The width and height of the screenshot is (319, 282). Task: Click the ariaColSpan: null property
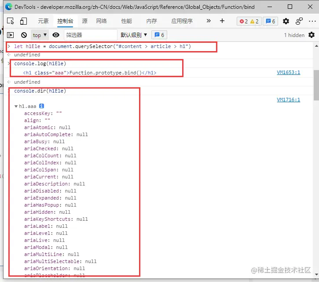click(x=49, y=170)
